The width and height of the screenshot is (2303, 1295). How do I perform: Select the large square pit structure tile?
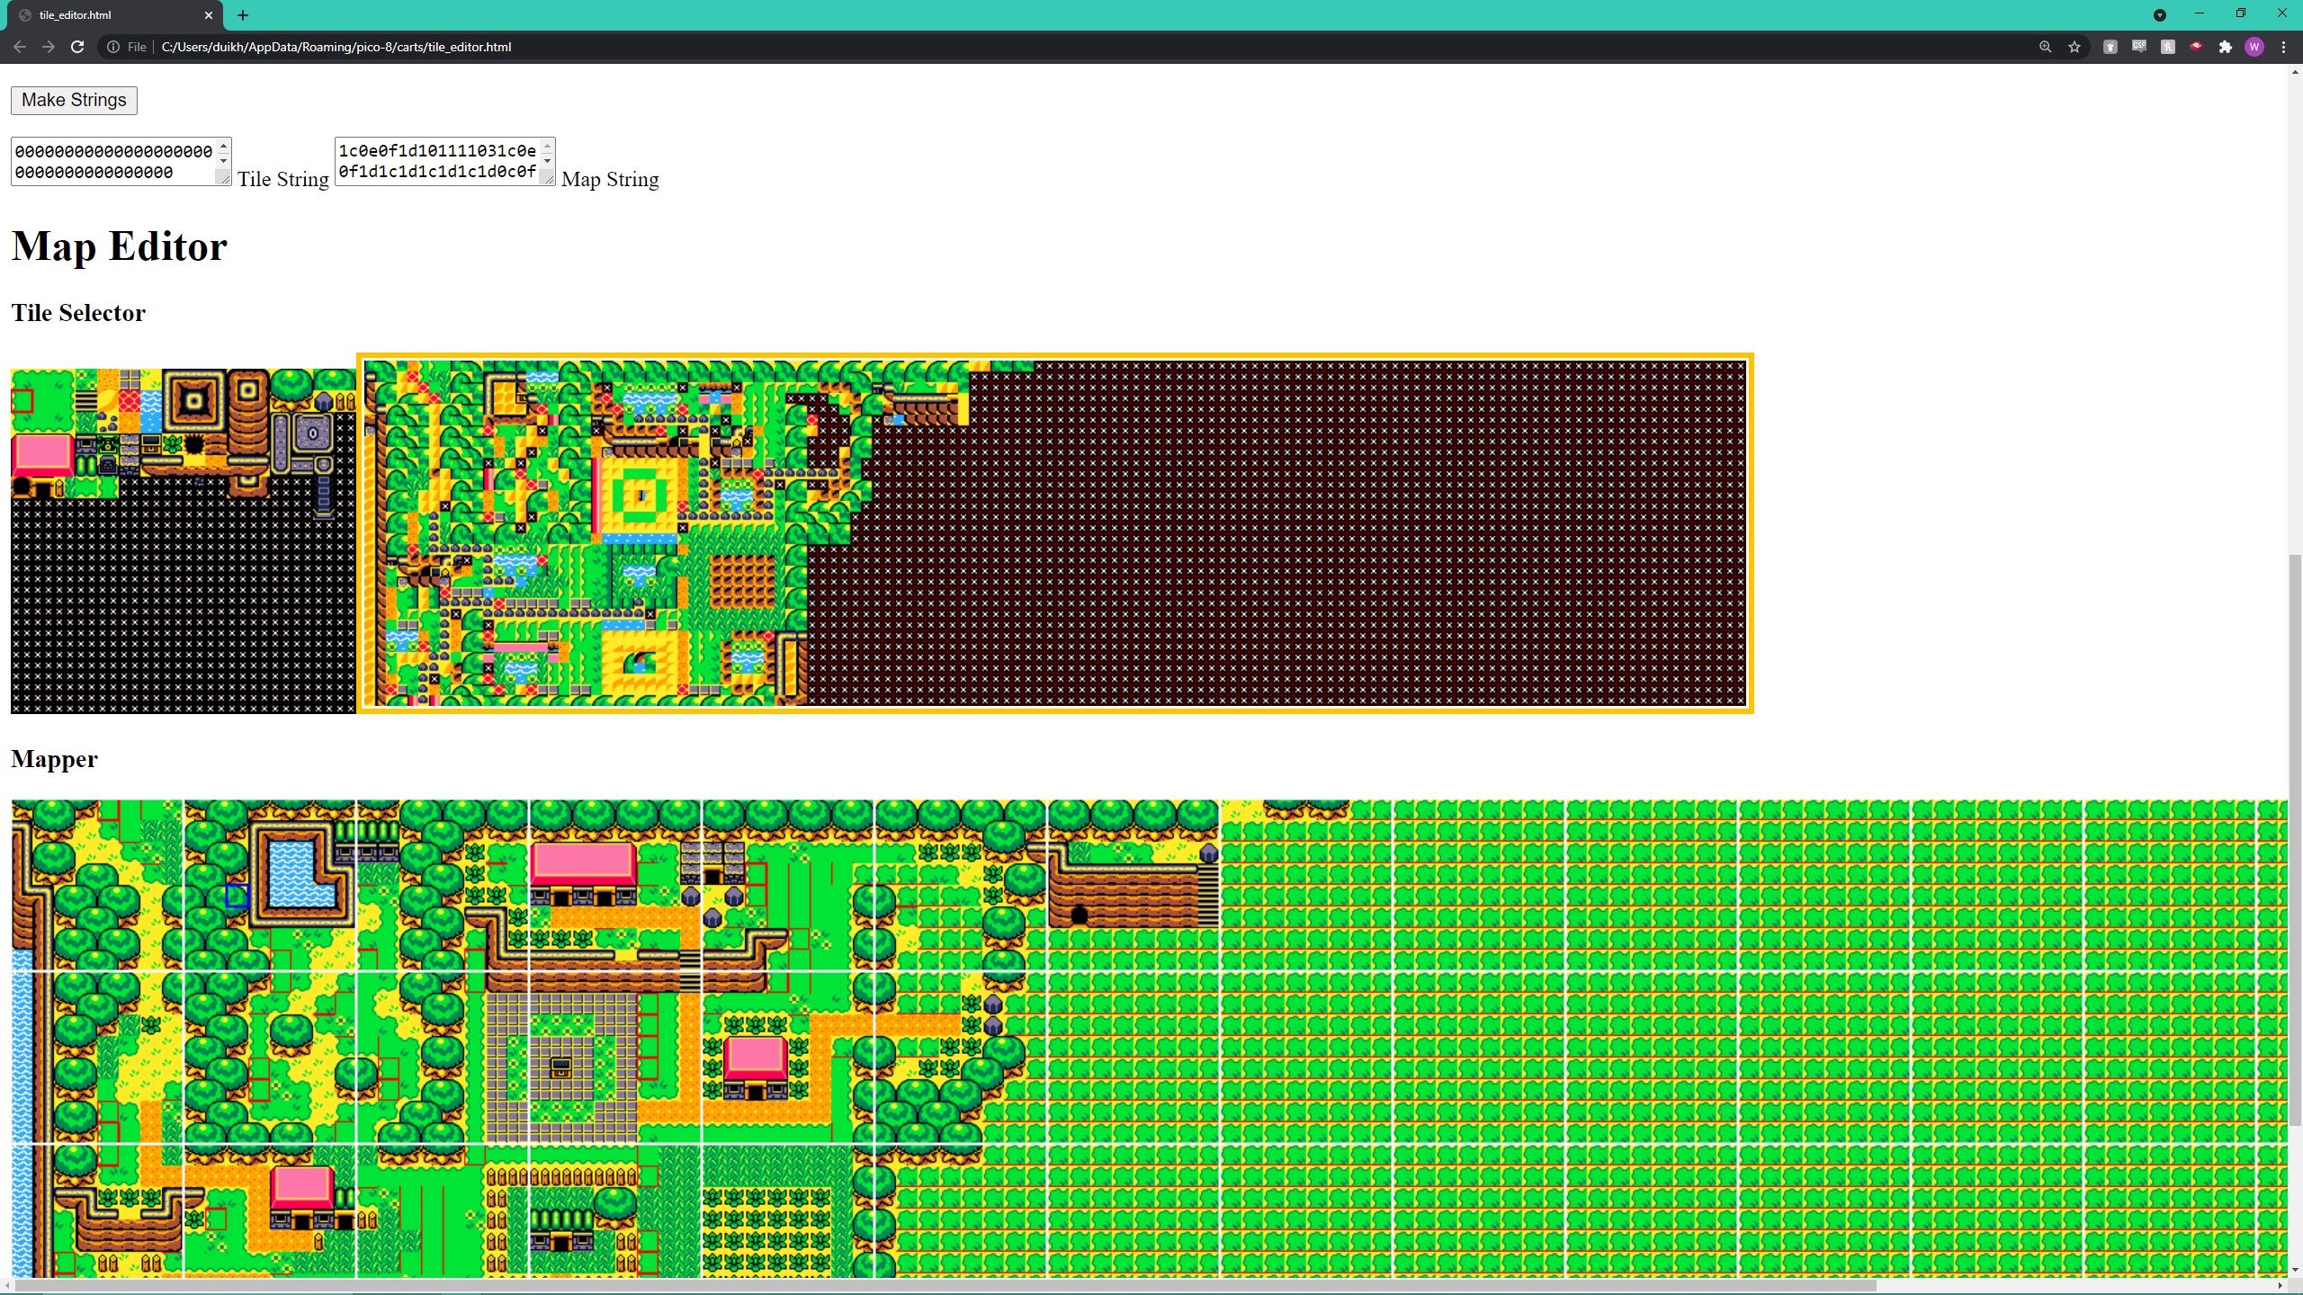click(x=194, y=401)
